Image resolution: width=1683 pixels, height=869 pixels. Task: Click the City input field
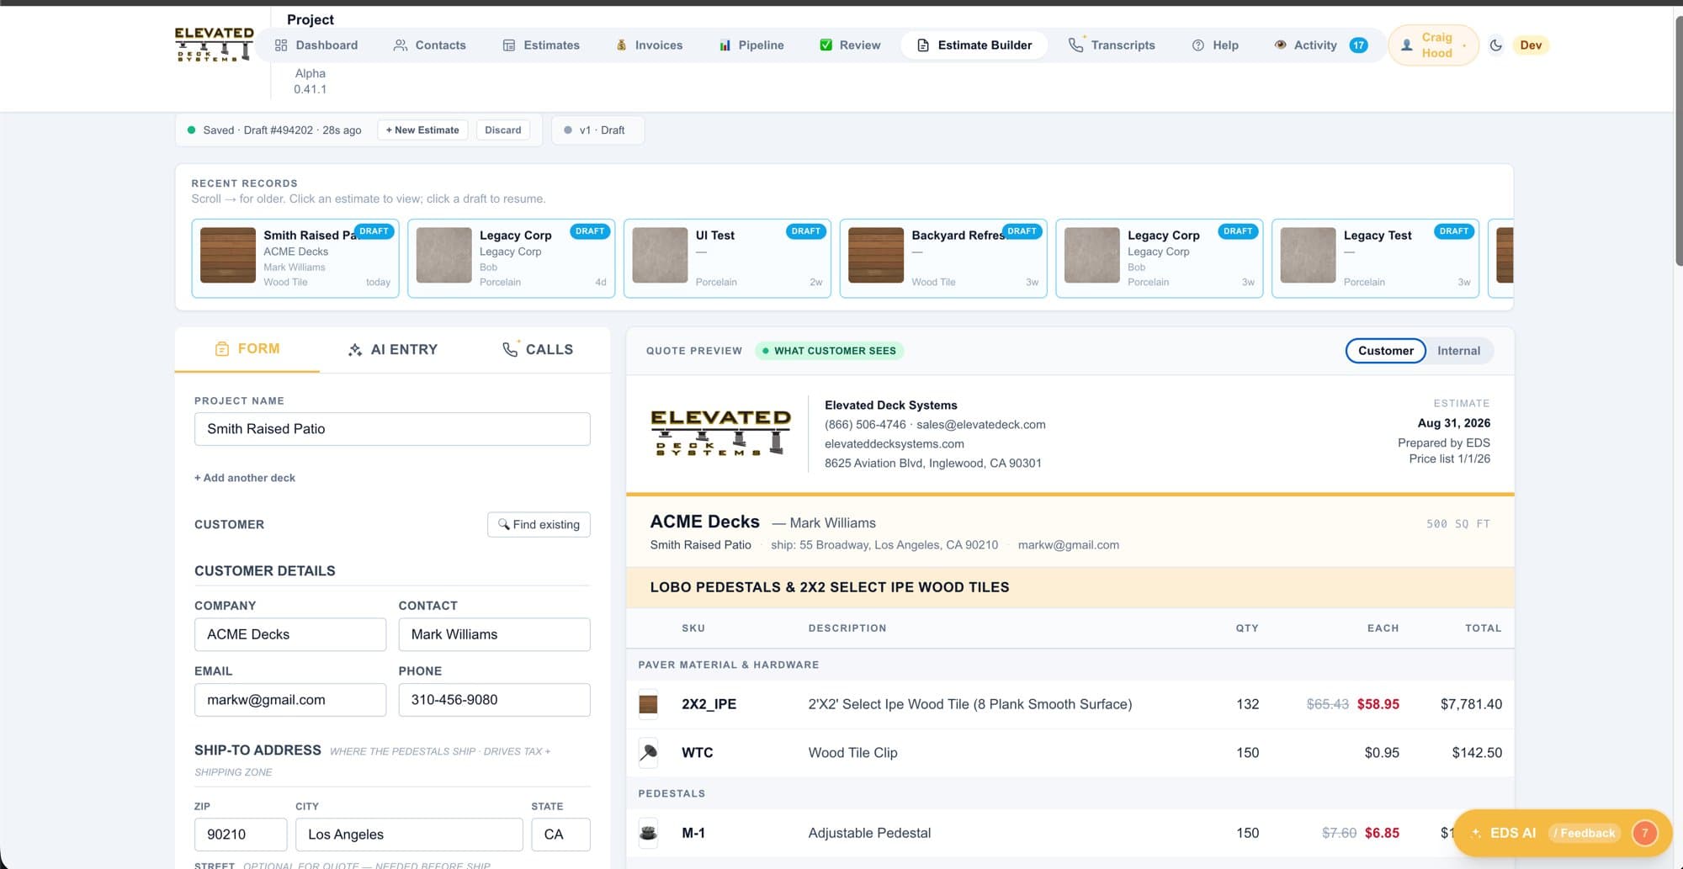click(x=409, y=835)
